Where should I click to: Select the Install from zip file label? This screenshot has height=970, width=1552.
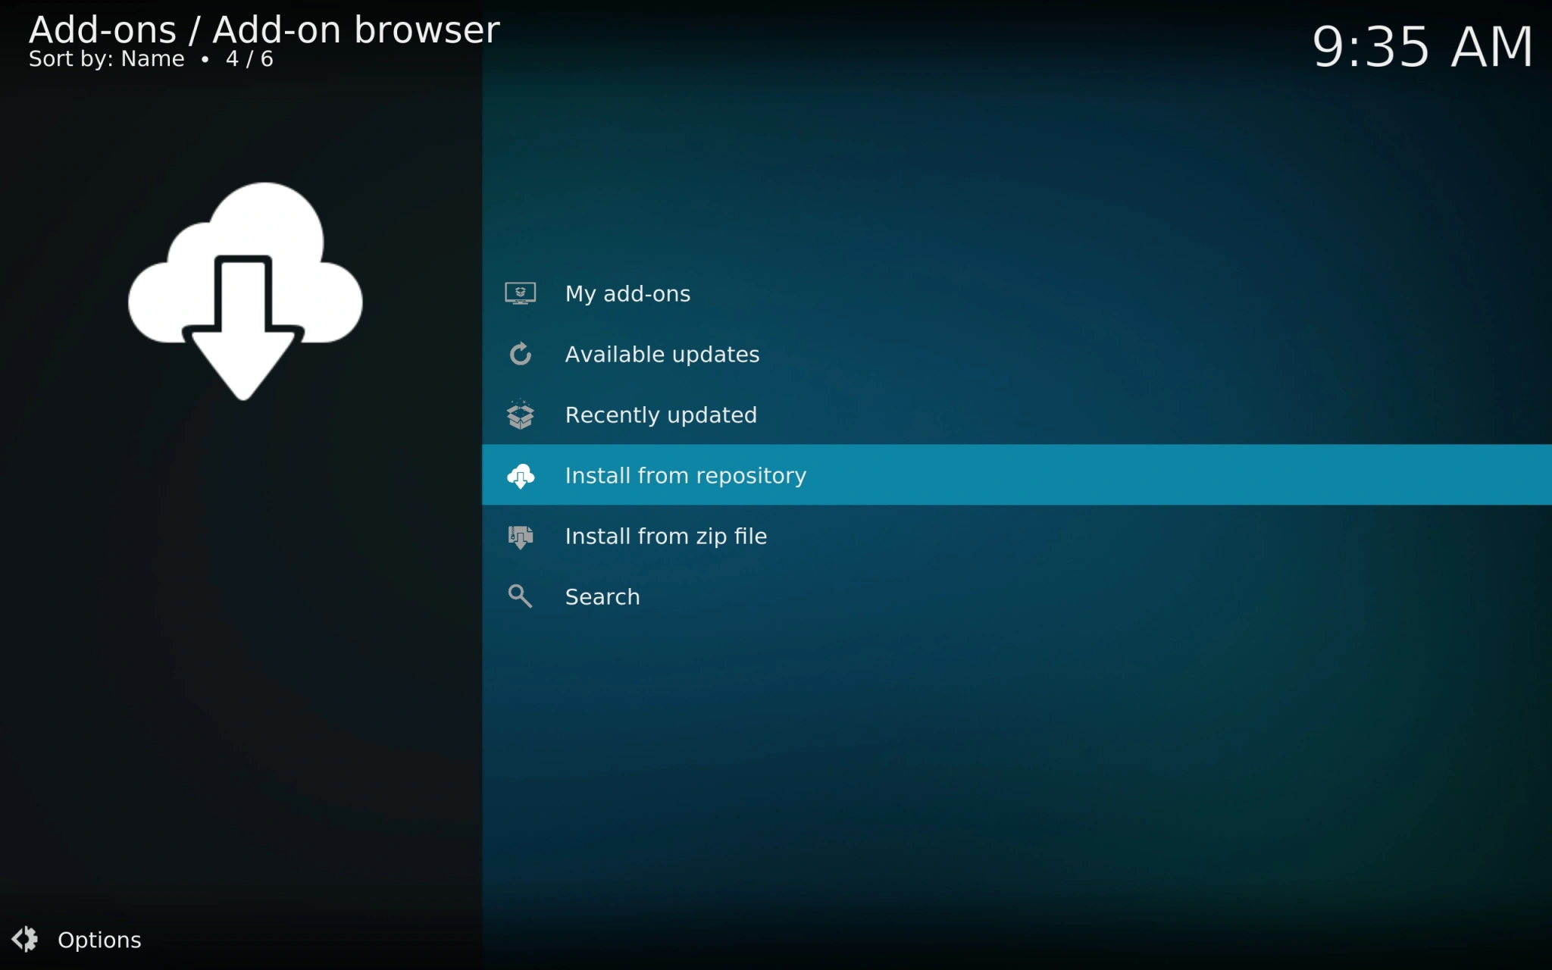point(665,537)
